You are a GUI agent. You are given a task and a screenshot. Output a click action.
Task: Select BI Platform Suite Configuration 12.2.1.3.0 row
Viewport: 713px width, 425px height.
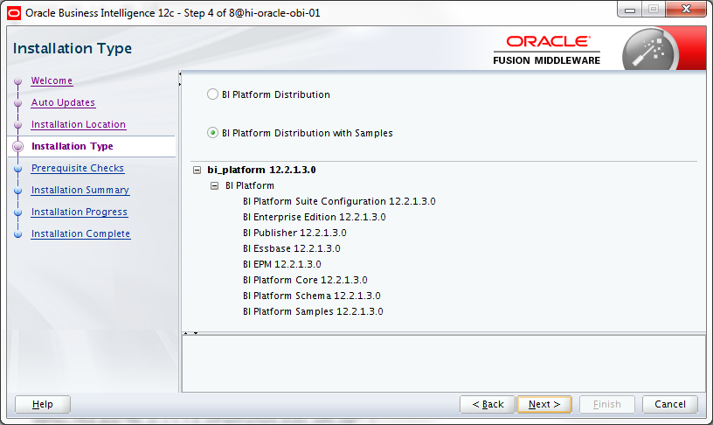click(339, 201)
